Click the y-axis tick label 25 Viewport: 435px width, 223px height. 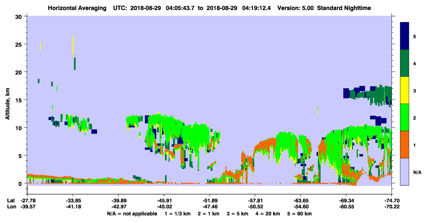pyautogui.click(x=19, y=44)
